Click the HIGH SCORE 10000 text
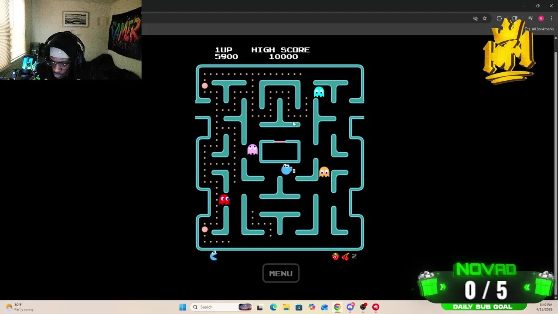 click(281, 53)
